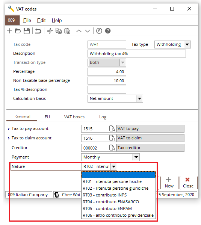Open the Edit menu
The height and width of the screenshot is (225, 201).
tap(41, 21)
